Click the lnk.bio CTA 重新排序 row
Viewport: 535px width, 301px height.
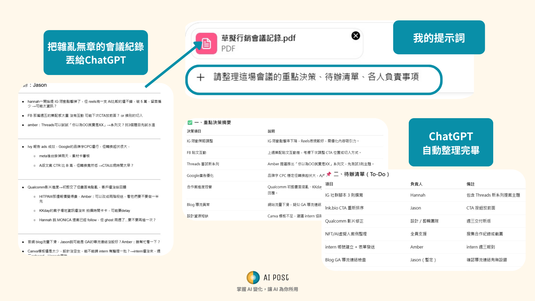tap(344, 208)
